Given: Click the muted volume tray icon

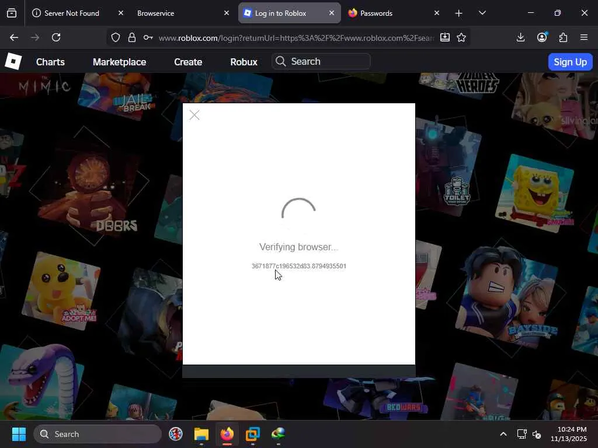Looking at the screenshot, I should point(537,434).
